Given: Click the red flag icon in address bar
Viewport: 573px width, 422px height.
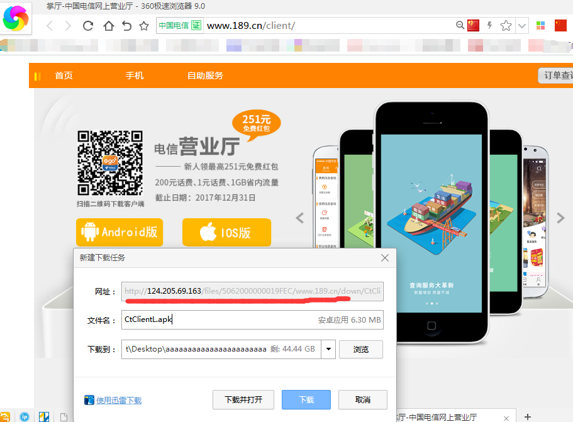Looking at the screenshot, I should [x=473, y=26].
